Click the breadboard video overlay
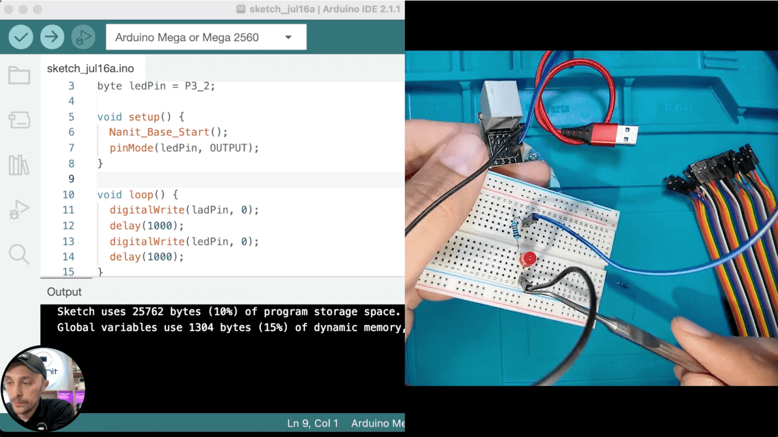Screen dimensions: 778x437 tap(591, 218)
